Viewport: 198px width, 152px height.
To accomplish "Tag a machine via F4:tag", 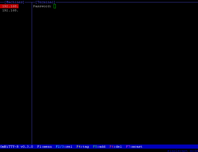I will 83,147.
